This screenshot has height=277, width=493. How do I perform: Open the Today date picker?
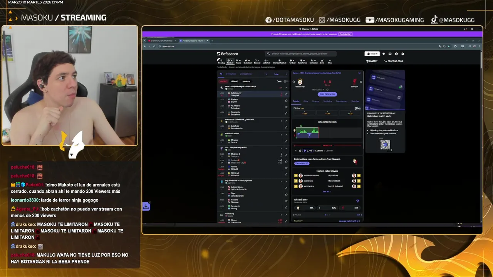click(x=276, y=74)
